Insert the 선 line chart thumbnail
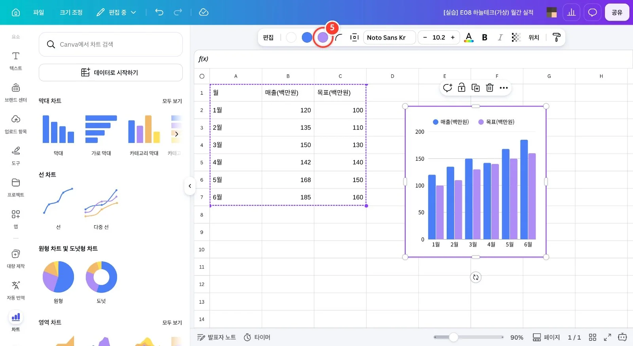The height and width of the screenshot is (346, 633). pos(59,202)
